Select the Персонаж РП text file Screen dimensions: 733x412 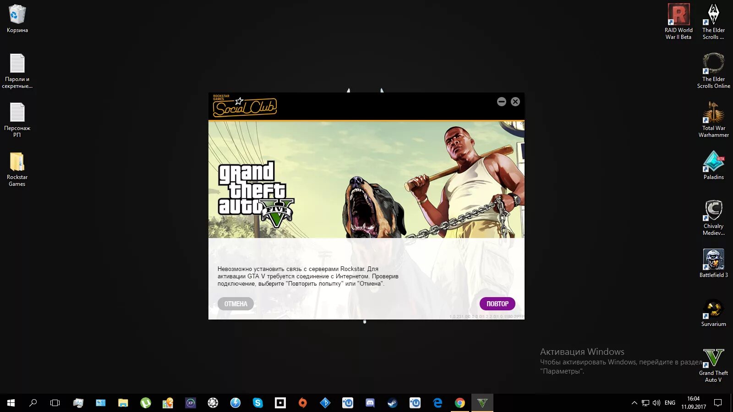click(17, 120)
